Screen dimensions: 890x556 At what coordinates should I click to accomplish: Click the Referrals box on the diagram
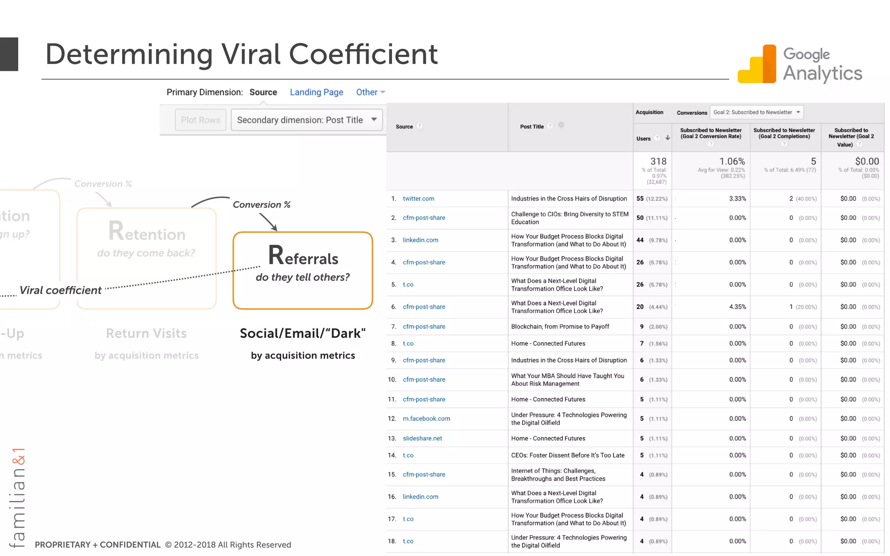click(x=303, y=271)
